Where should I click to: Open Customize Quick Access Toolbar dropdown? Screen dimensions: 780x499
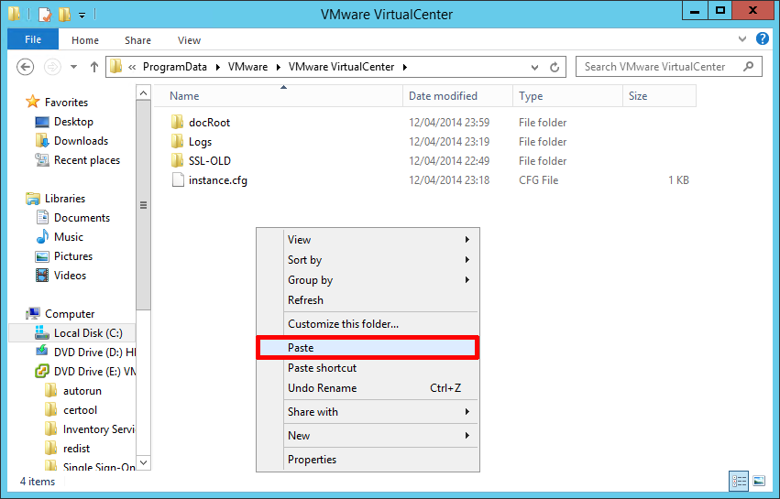point(82,16)
